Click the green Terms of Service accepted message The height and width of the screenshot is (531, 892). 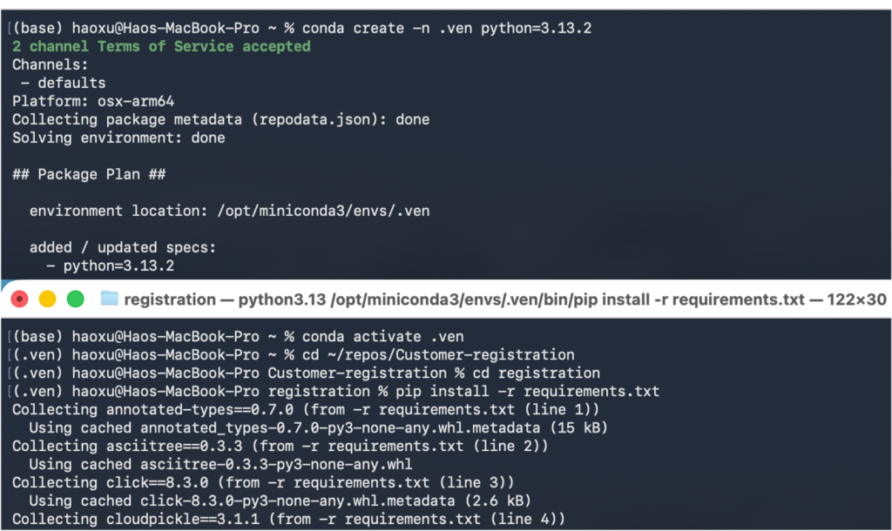point(161,46)
